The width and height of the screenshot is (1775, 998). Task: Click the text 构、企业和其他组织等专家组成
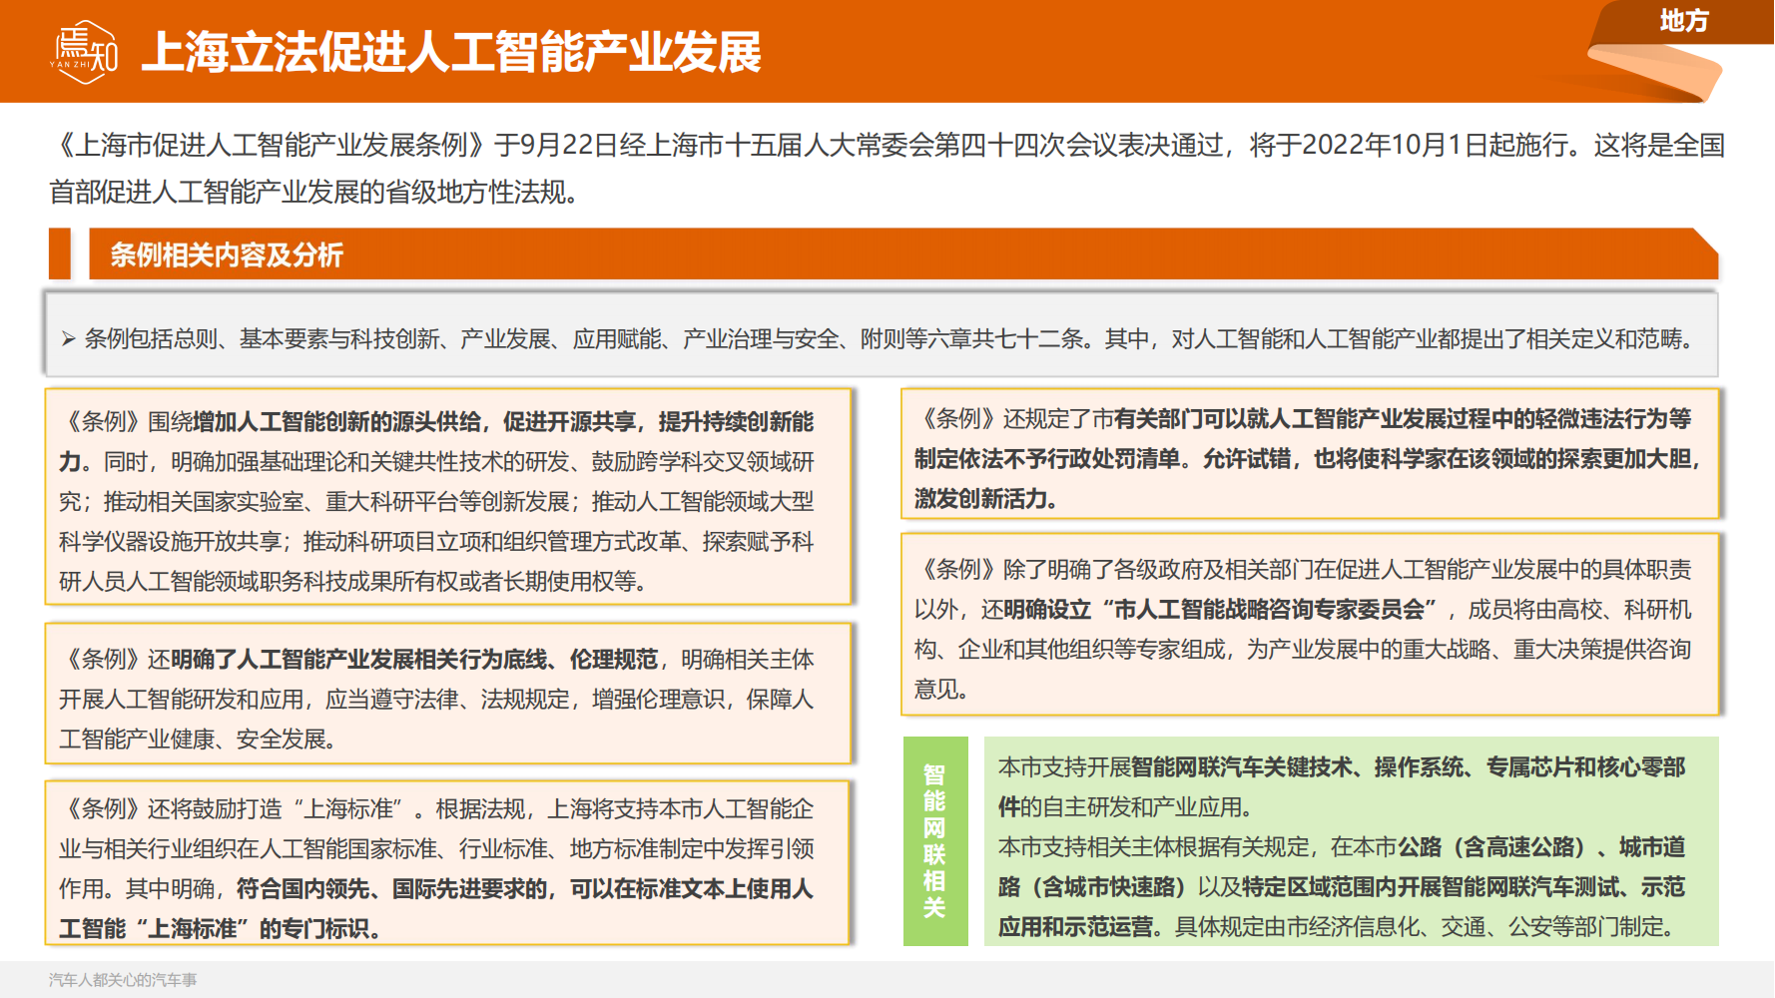point(1069,649)
